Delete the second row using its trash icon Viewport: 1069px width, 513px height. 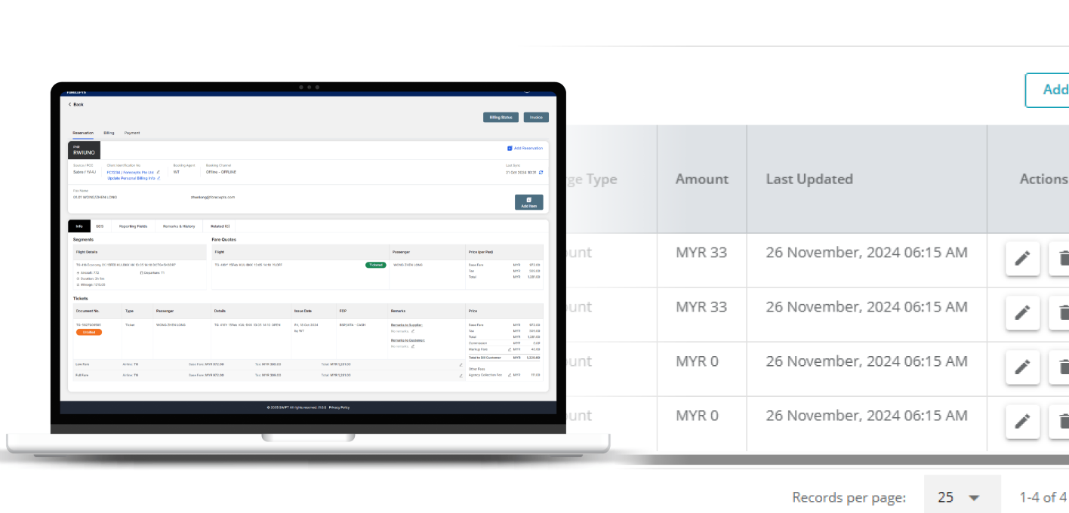tap(1062, 312)
